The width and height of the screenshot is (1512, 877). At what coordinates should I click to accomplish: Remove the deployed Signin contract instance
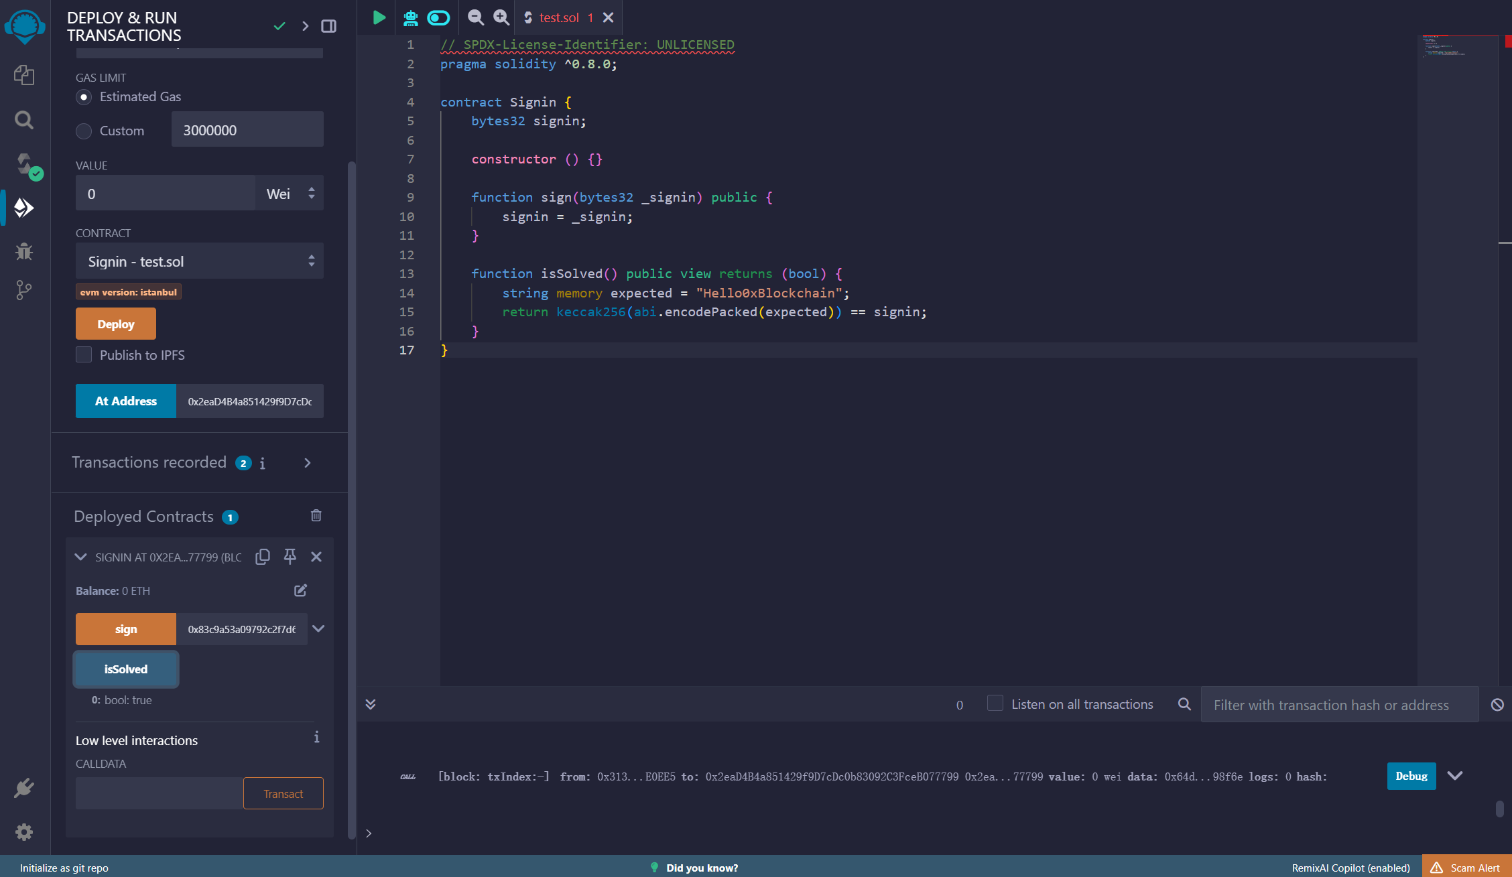316,557
